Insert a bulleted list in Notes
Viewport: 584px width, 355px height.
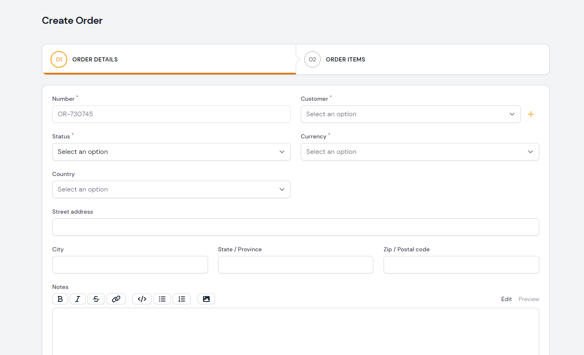(x=162, y=299)
